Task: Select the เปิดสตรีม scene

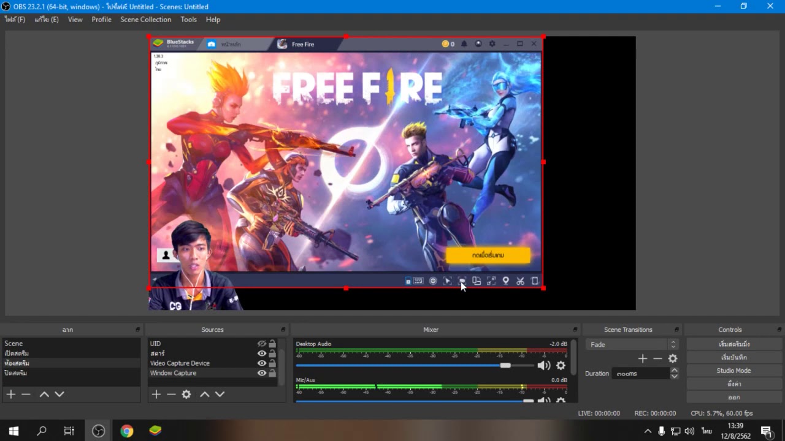Action: 71,353
